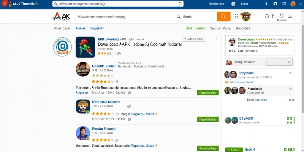
Task: Click the small picture icon beside "Doangr: Sarohian"
Action: click(229, 62)
